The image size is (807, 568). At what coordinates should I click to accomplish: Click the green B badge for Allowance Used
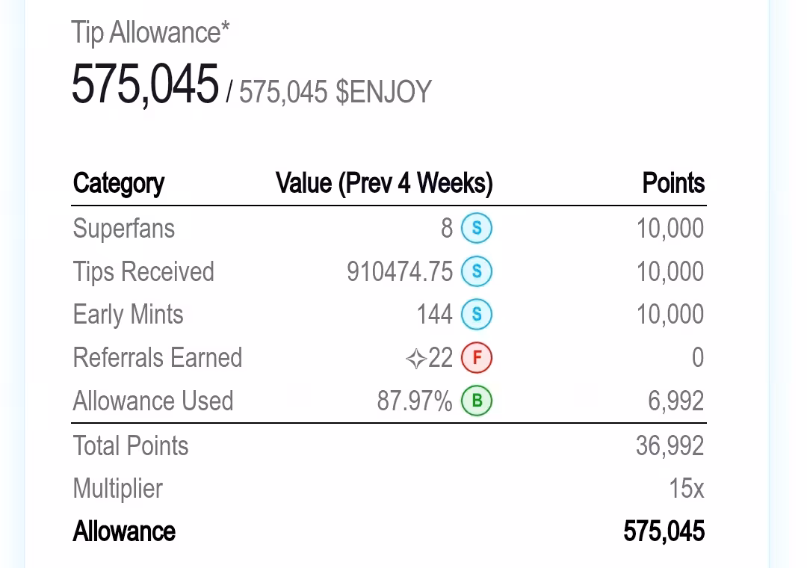coord(477,401)
